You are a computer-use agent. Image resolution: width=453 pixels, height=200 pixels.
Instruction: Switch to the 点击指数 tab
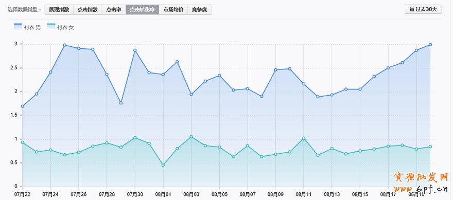(88, 10)
